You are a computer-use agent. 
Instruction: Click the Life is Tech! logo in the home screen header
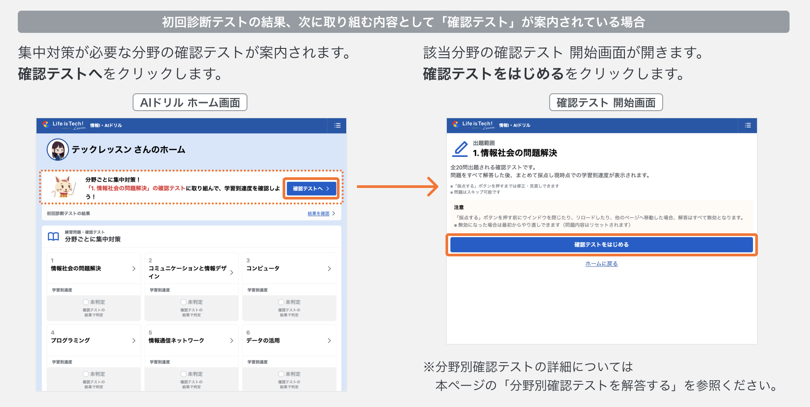pyautogui.click(x=64, y=125)
